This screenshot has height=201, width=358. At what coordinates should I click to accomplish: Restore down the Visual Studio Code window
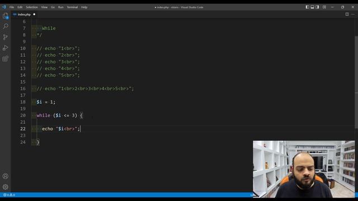342,7
